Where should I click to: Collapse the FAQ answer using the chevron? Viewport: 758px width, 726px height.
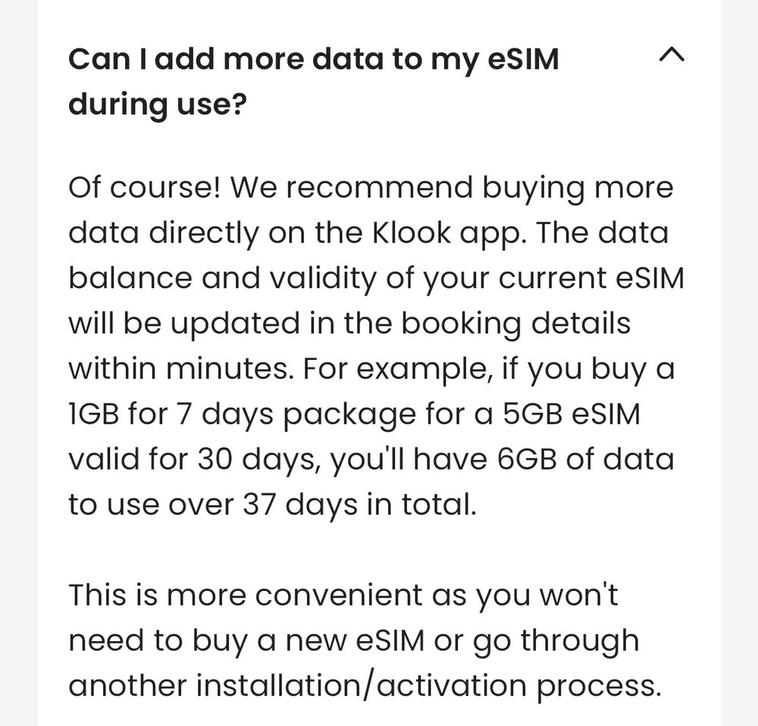(672, 55)
